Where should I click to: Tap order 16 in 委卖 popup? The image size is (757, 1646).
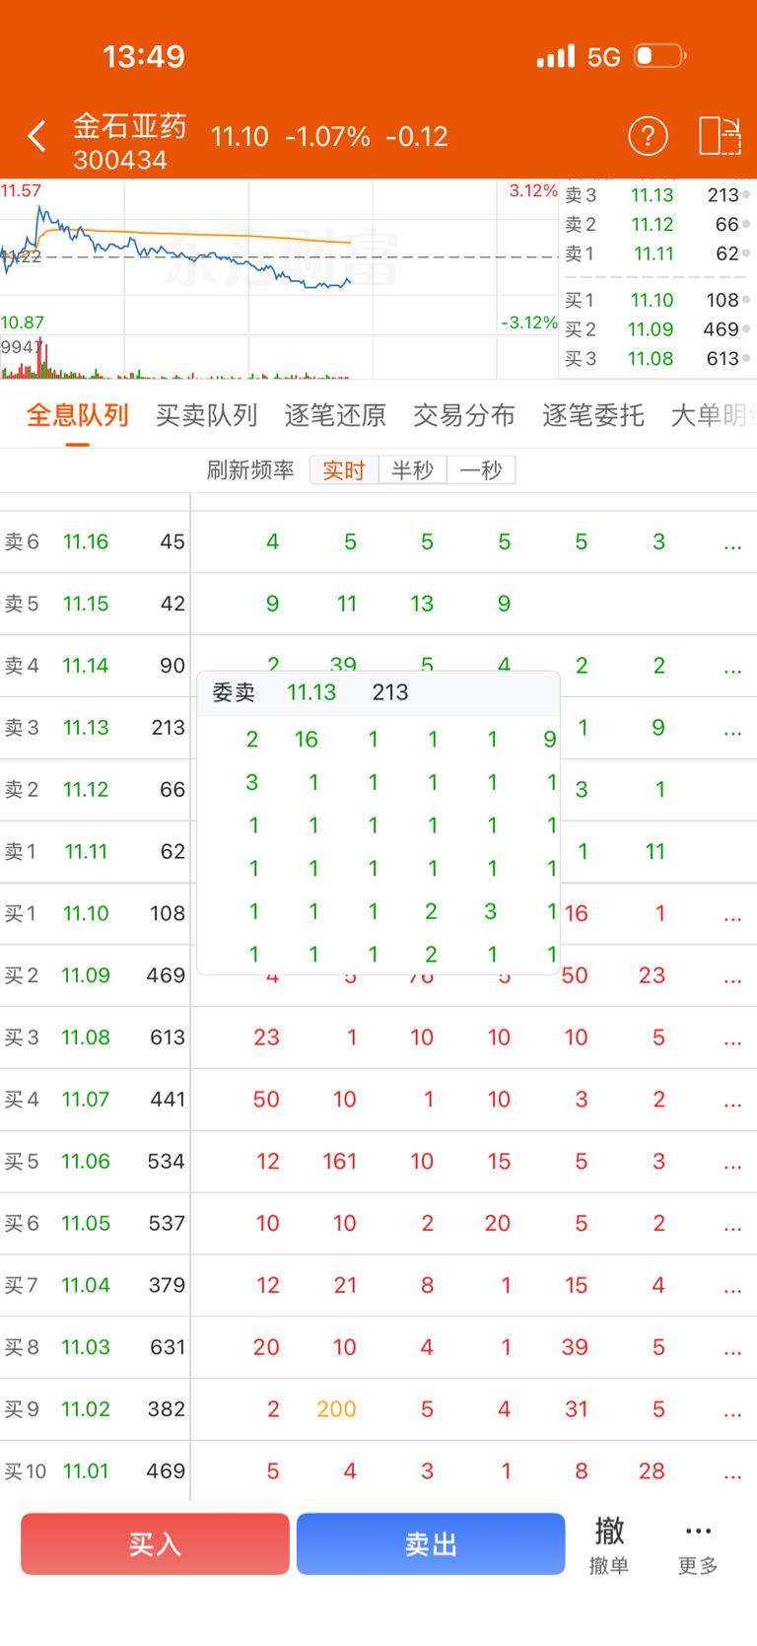306,740
